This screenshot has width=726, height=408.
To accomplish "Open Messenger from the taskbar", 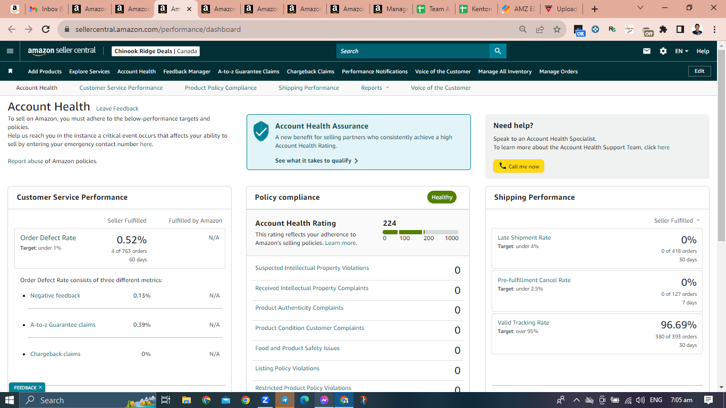I will [324, 400].
